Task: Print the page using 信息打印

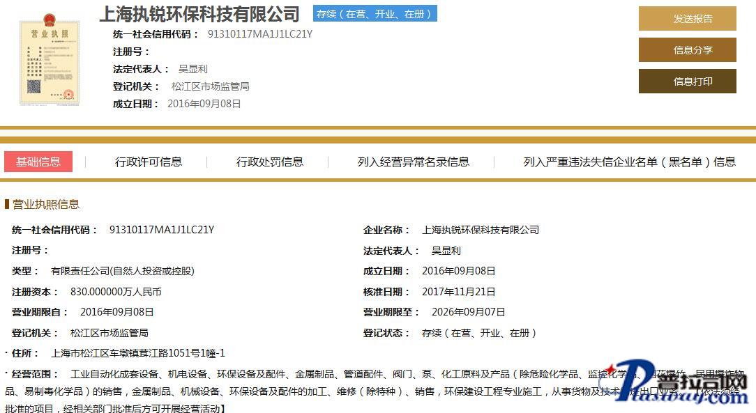Action: pos(687,81)
